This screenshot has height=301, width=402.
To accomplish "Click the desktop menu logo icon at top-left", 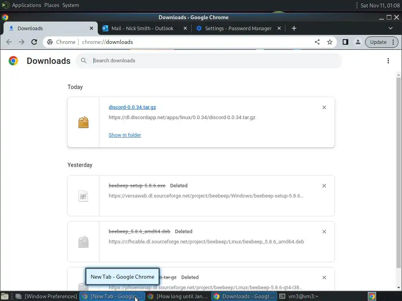I will (5, 5).
